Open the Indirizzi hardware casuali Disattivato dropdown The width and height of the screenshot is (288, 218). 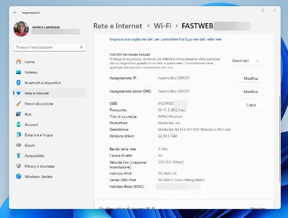click(246, 61)
